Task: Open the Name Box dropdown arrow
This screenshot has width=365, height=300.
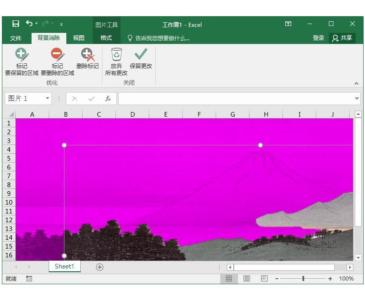Action: 47,98
